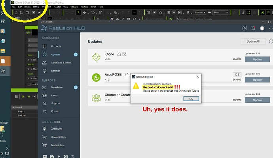Activate the Select object arrow tool in iClone
This screenshot has height=158, width=273.
79,13
